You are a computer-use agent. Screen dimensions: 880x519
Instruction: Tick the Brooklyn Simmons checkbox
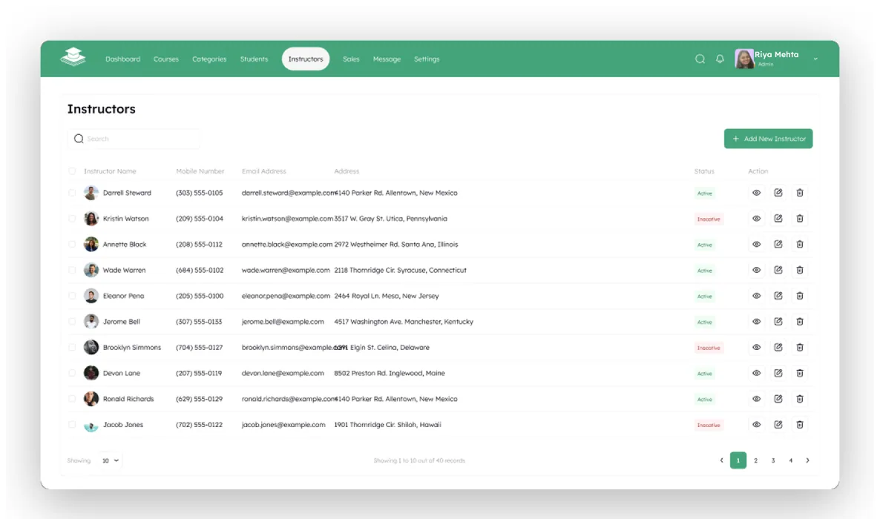click(72, 347)
